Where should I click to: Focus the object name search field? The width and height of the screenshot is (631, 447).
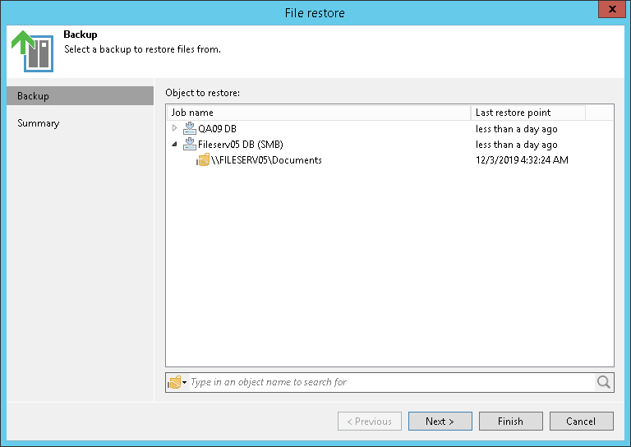392,382
